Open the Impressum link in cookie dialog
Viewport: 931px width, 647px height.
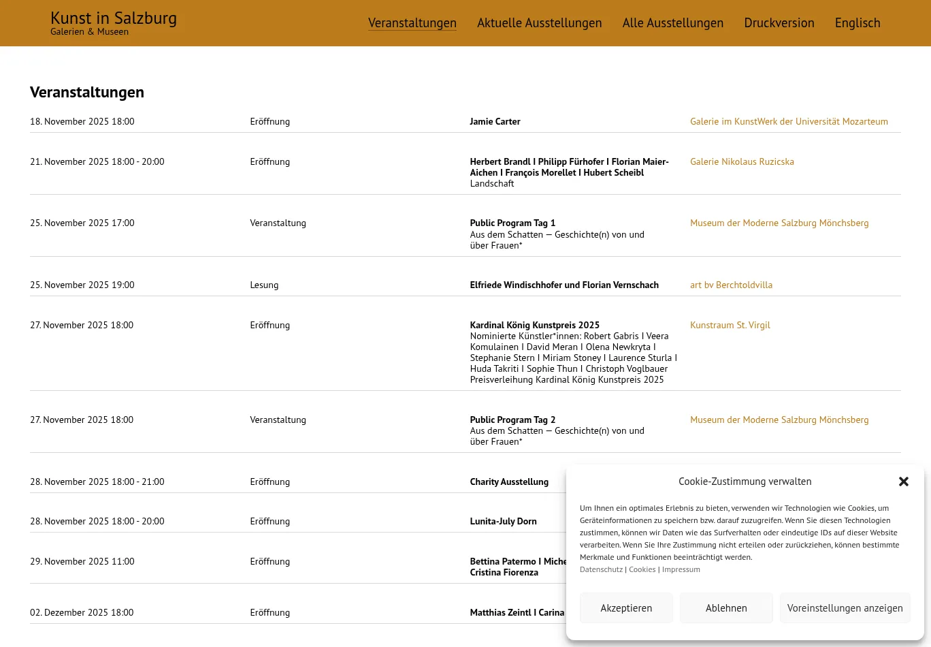pos(681,570)
